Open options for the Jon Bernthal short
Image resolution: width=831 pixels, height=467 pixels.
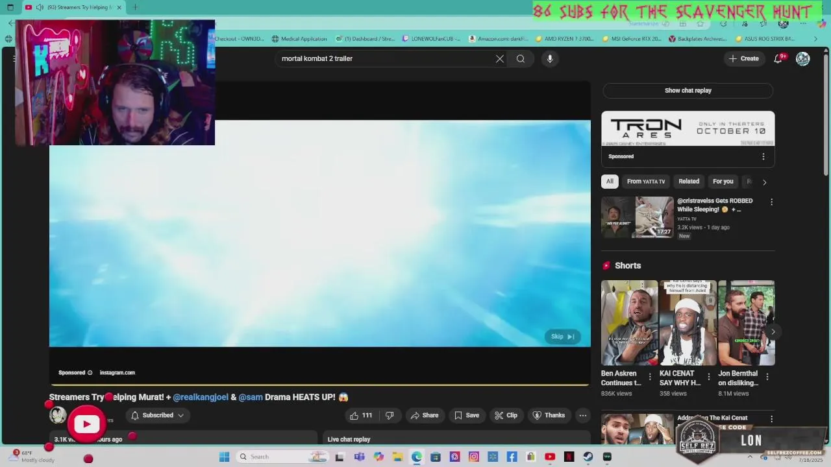coord(767,377)
